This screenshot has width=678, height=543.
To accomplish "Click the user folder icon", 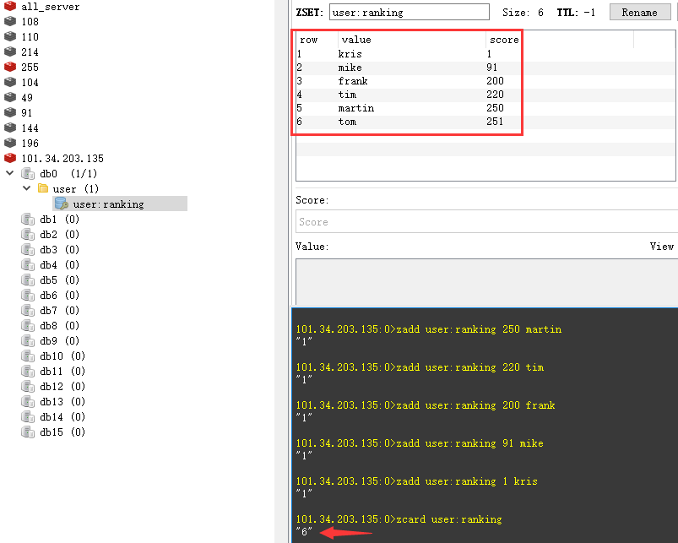I will click(x=43, y=188).
